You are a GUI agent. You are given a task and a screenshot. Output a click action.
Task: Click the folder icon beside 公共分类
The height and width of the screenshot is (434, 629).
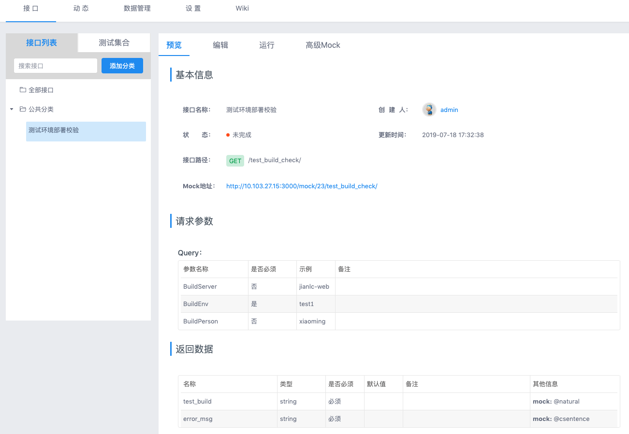click(x=23, y=109)
